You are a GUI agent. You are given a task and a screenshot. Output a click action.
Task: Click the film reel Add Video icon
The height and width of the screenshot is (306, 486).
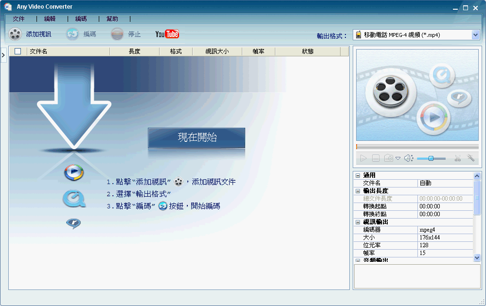point(15,34)
